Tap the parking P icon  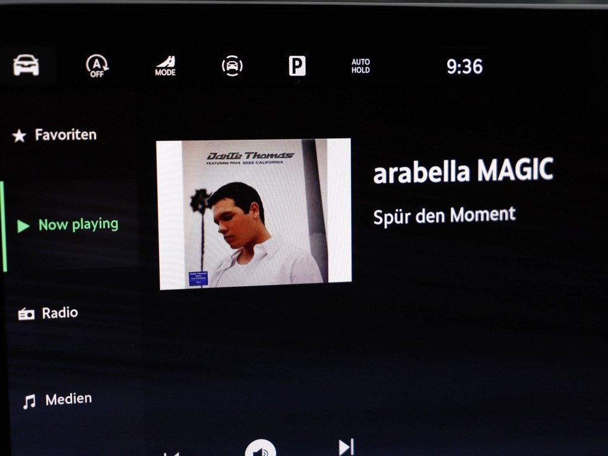coord(297,66)
